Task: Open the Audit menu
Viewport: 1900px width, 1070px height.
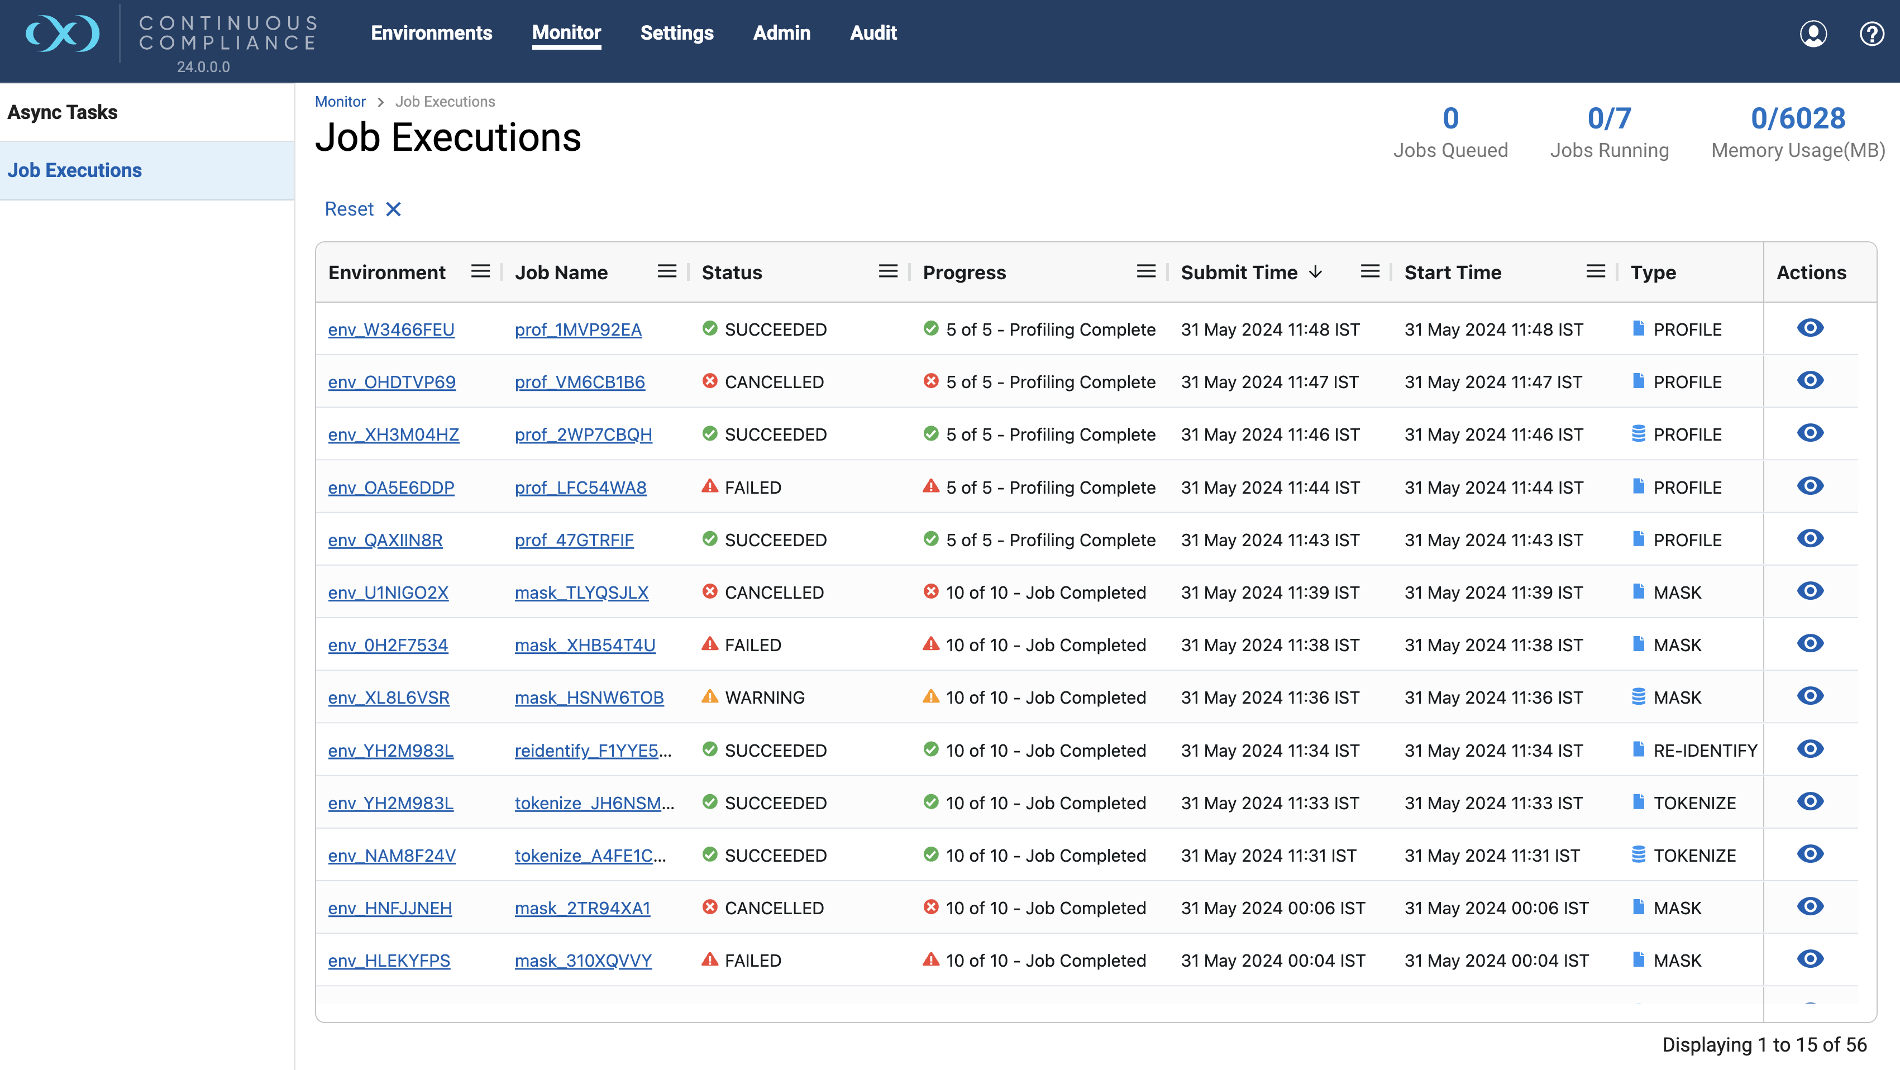Action: [x=872, y=33]
